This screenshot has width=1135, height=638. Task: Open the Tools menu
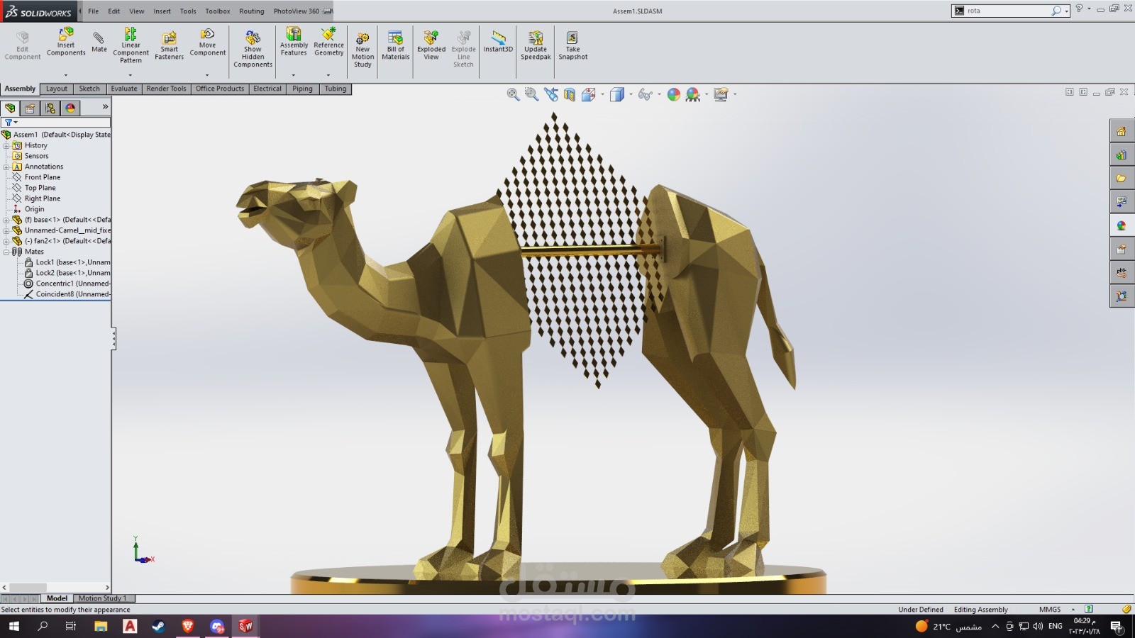tap(188, 11)
